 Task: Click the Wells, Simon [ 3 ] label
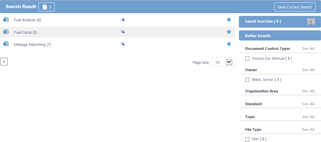pos(267,80)
